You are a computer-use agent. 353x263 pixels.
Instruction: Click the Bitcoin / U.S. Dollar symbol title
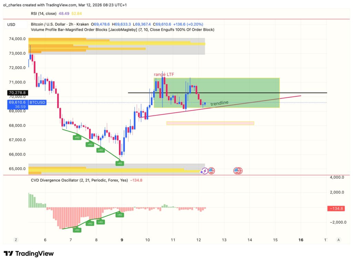coord(48,24)
